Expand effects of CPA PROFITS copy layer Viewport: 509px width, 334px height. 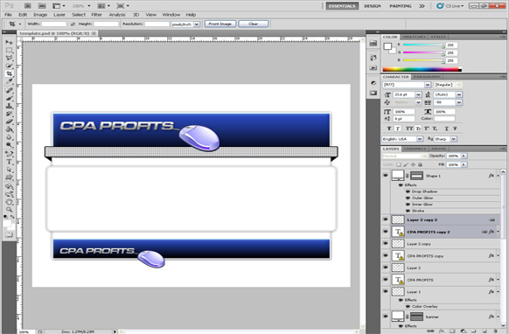pos(499,256)
